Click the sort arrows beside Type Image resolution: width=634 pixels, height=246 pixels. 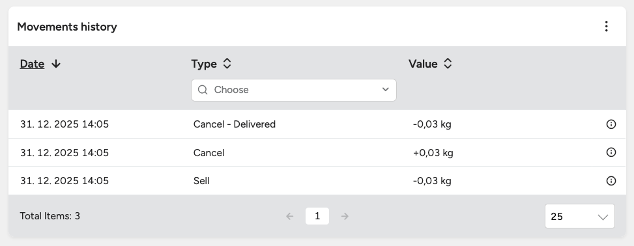tap(227, 63)
